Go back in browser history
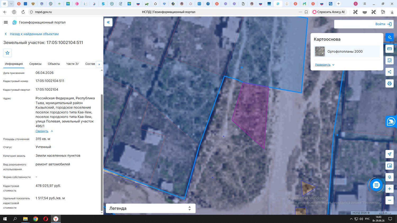Viewport: 397px width, 223px height. pos(5,12)
